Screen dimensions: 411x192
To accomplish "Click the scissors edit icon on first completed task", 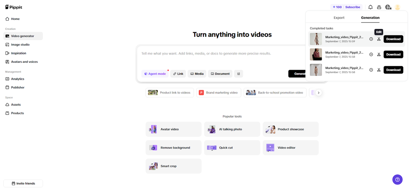I will point(379,39).
